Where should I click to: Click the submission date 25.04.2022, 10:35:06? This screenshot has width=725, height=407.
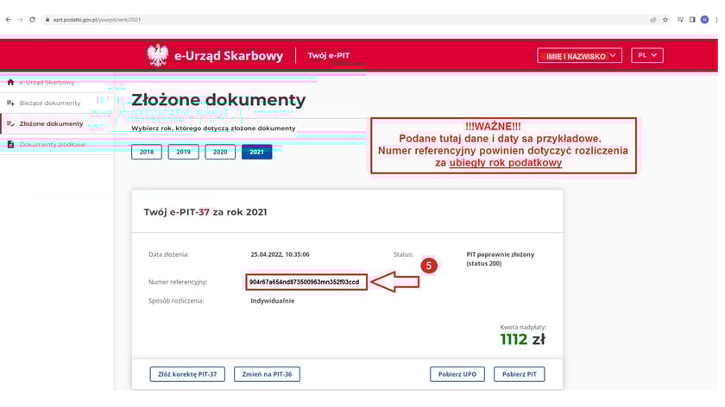[x=280, y=254]
